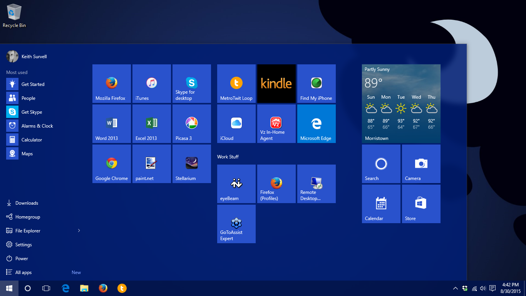Open the MetroTwit Loop tile
The height and width of the screenshot is (296, 526).
tap(236, 84)
